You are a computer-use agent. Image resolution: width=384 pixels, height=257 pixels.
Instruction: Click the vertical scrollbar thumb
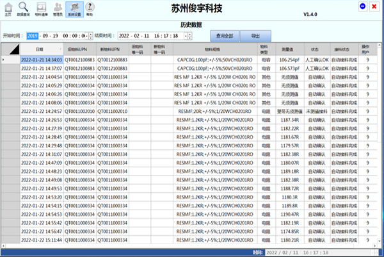[380, 94]
